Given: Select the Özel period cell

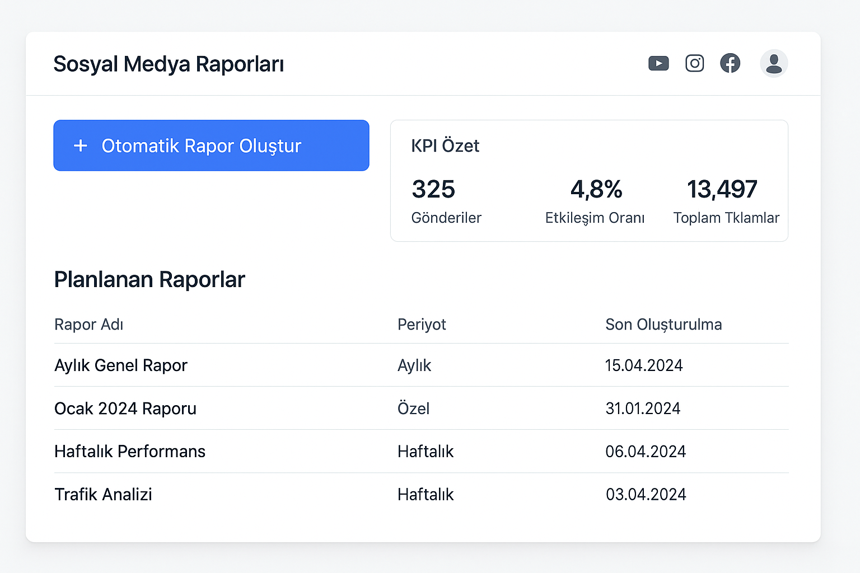Looking at the screenshot, I should (414, 408).
